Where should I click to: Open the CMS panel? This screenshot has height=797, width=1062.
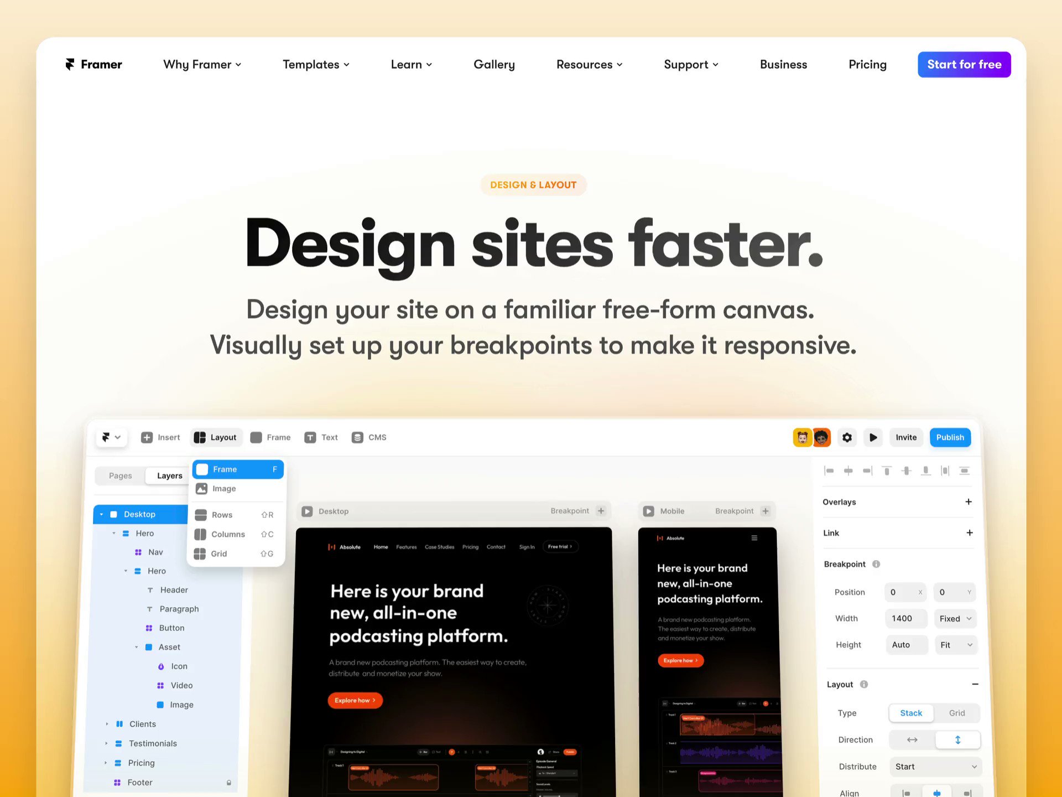368,437
